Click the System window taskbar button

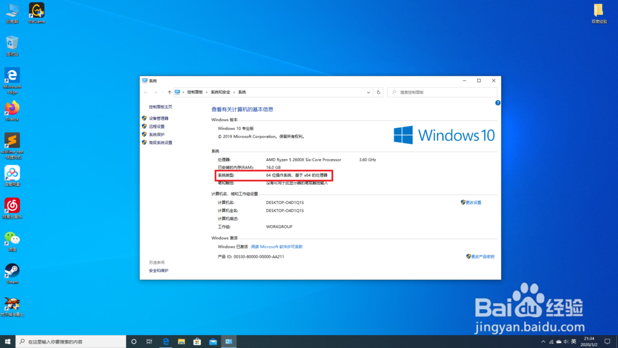229,341
